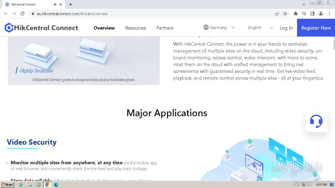
Task: Play the Highly Scalable promo video
Action: pyautogui.click(x=84, y=61)
